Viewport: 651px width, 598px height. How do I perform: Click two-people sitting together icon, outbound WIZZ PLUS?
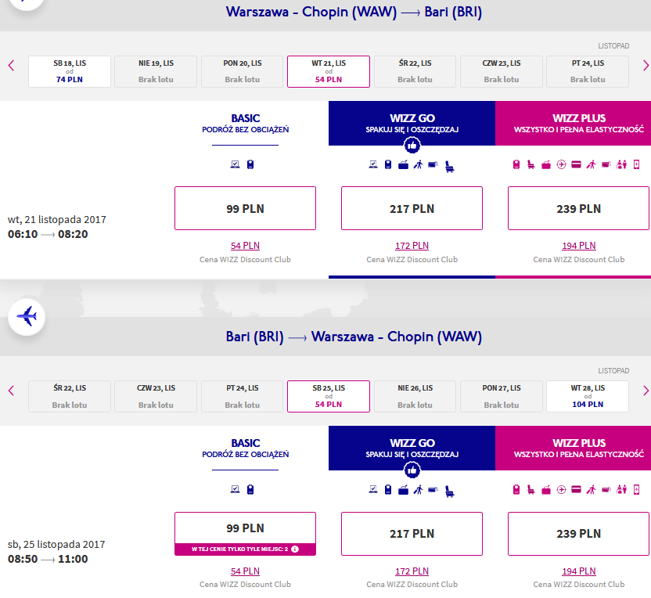pos(621,165)
